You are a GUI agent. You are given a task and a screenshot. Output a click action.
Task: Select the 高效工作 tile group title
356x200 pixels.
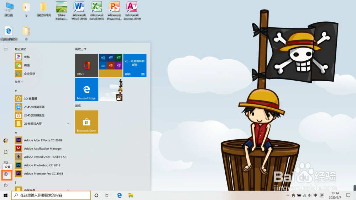pos(80,49)
